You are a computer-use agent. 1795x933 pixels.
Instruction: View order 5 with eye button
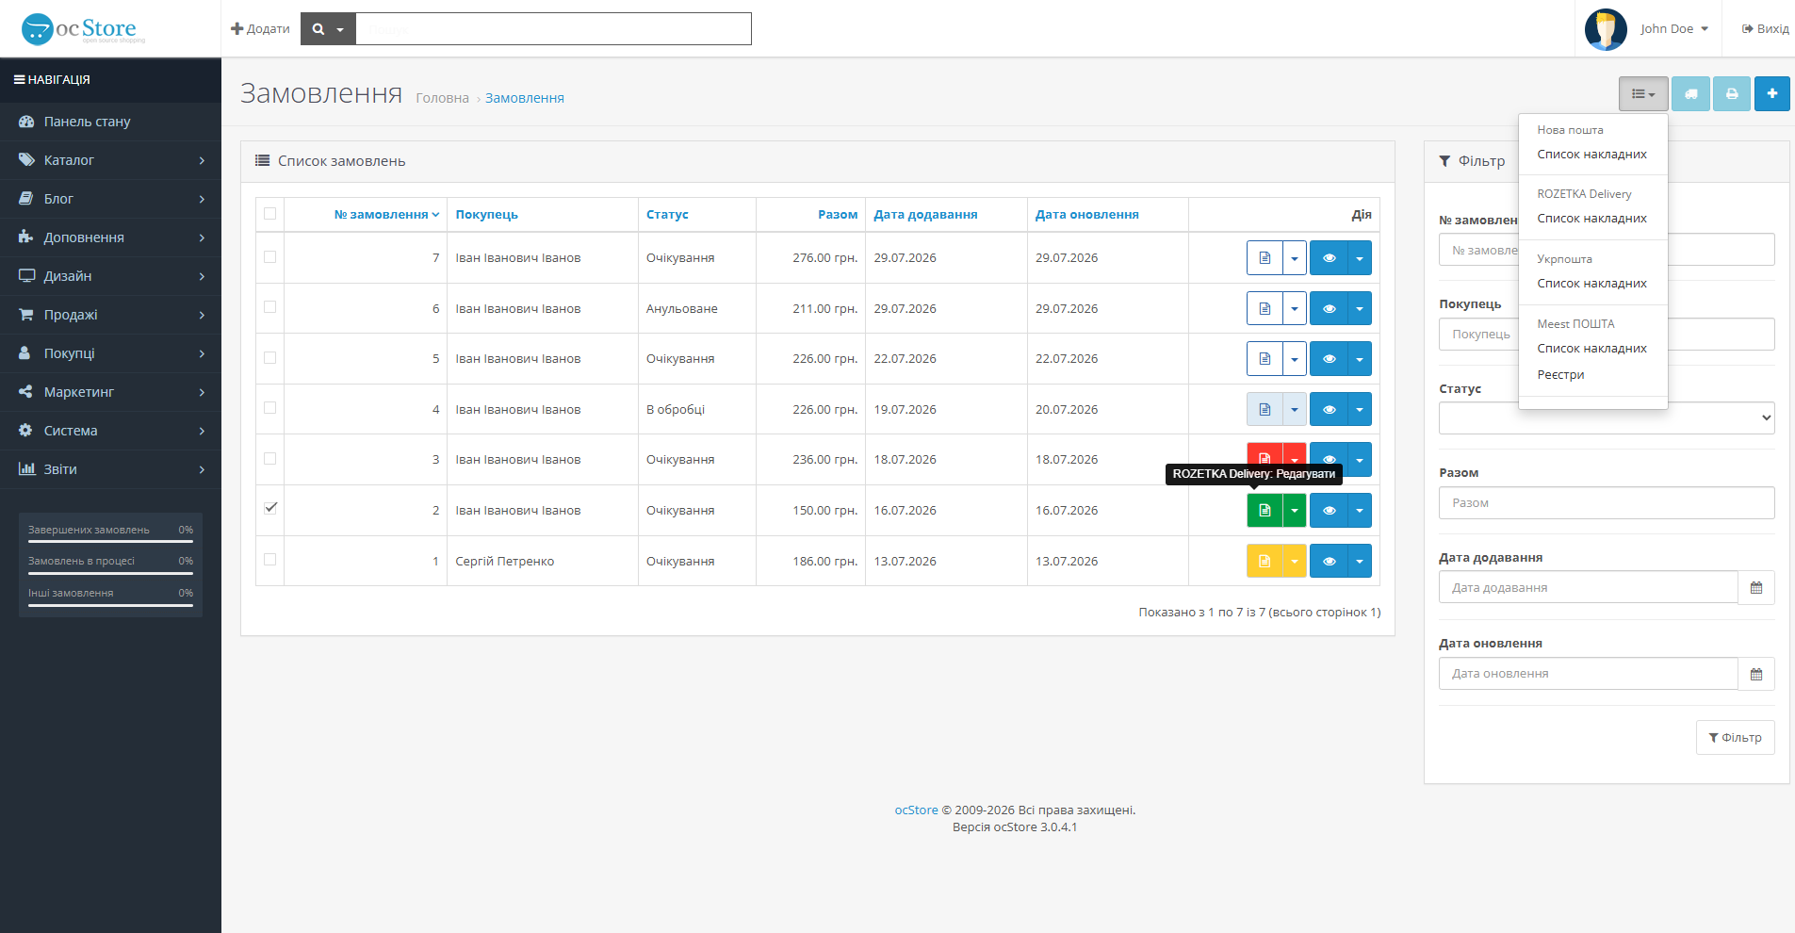(1329, 359)
